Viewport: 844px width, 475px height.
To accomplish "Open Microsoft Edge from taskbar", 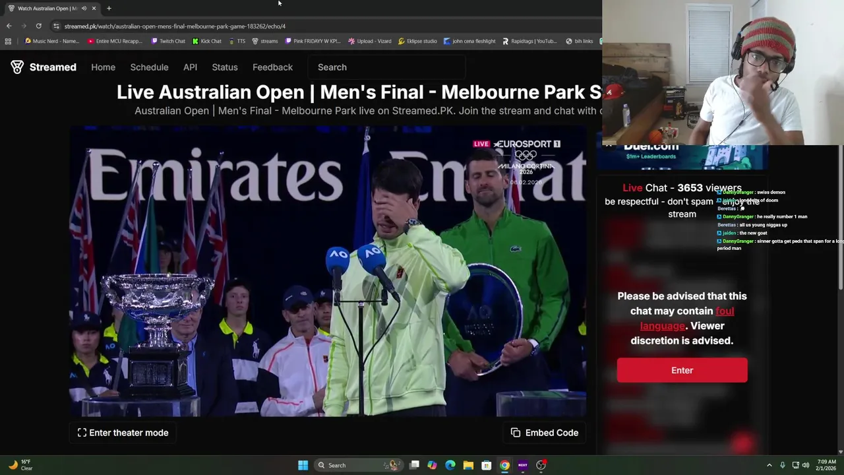I will tap(450, 465).
